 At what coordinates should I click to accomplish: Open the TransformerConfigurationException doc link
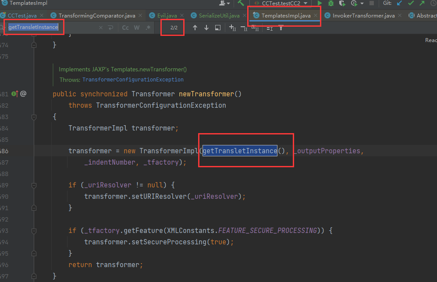click(x=133, y=80)
